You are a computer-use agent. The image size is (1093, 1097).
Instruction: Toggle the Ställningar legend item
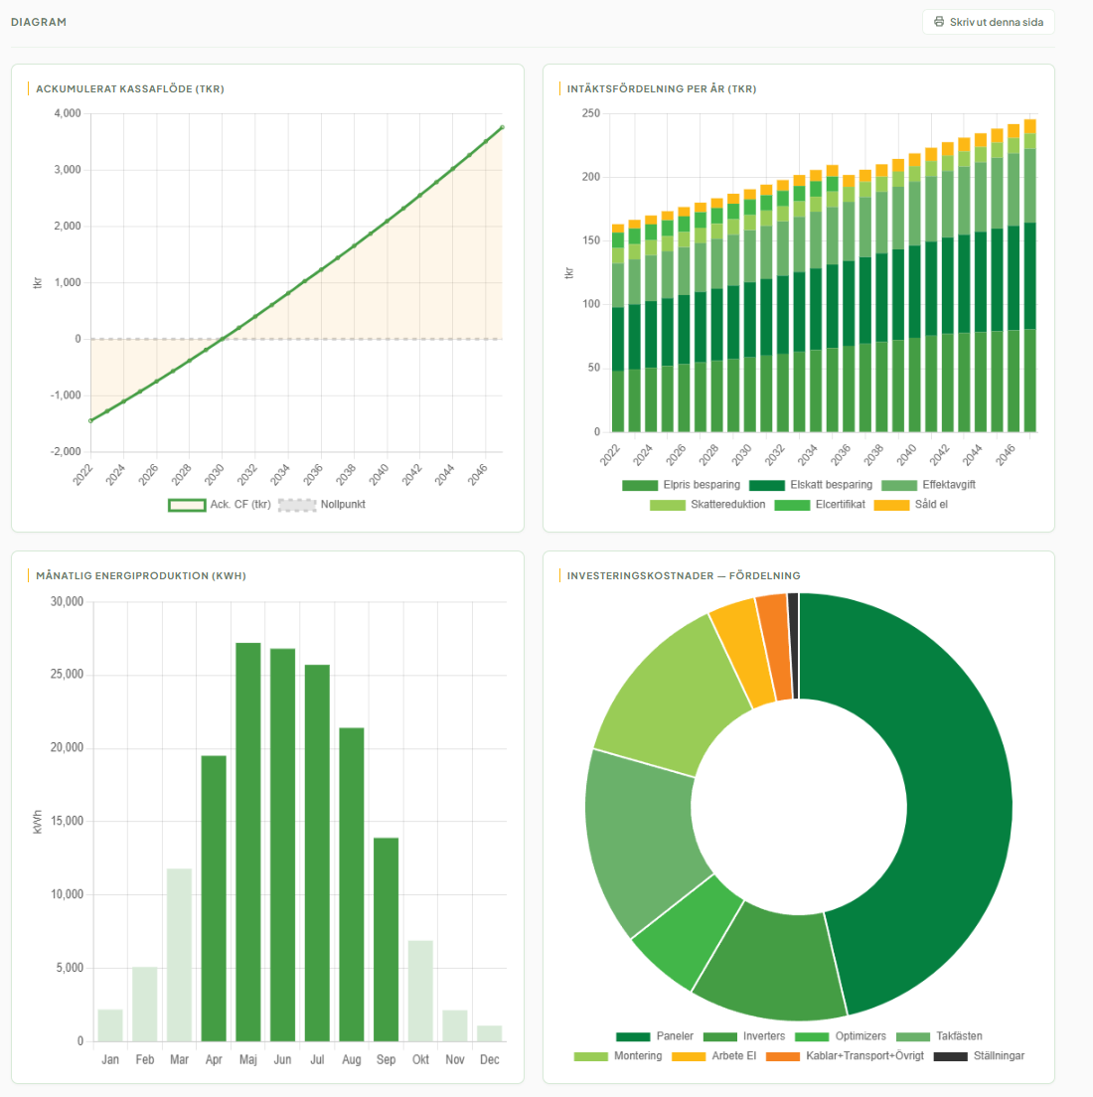click(x=980, y=1056)
